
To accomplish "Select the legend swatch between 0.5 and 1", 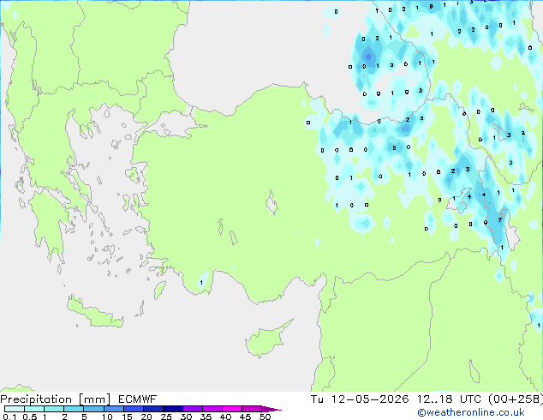I will tap(34, 409).
